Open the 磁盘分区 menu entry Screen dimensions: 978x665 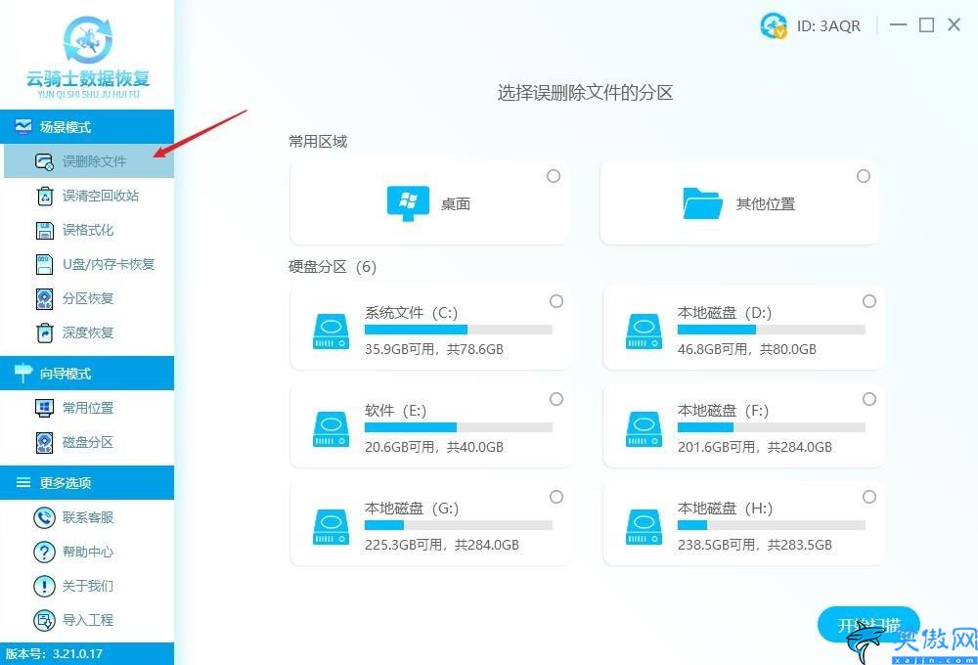(89, 443)
